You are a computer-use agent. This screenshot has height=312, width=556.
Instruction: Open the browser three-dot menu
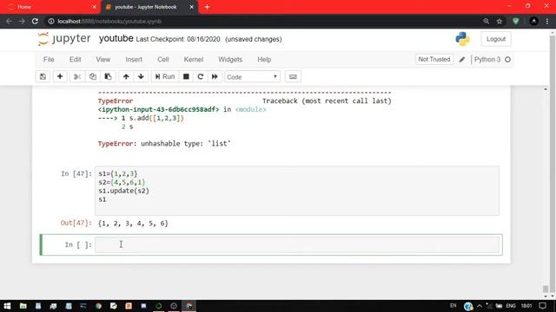click(x=547, y=21)
